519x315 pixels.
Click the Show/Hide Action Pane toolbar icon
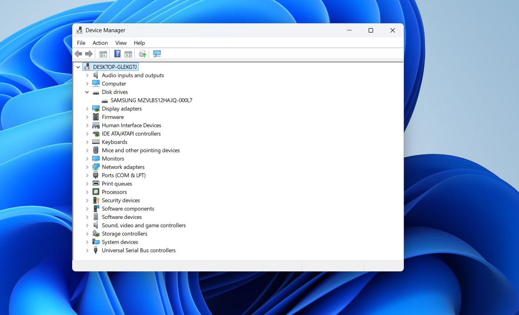click(128, 54)
